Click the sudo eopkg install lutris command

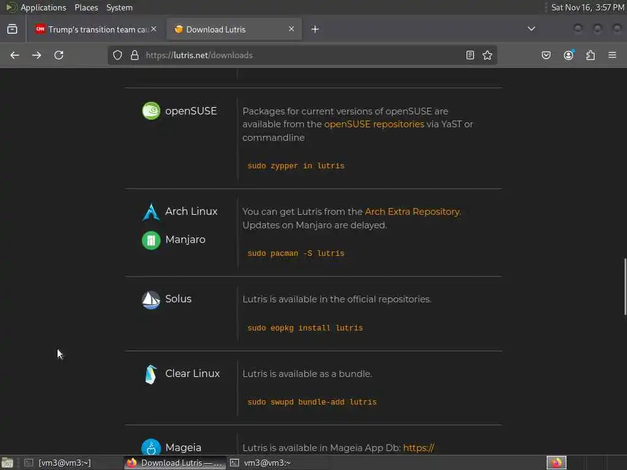pyautogui.click(x=305, y=328)
